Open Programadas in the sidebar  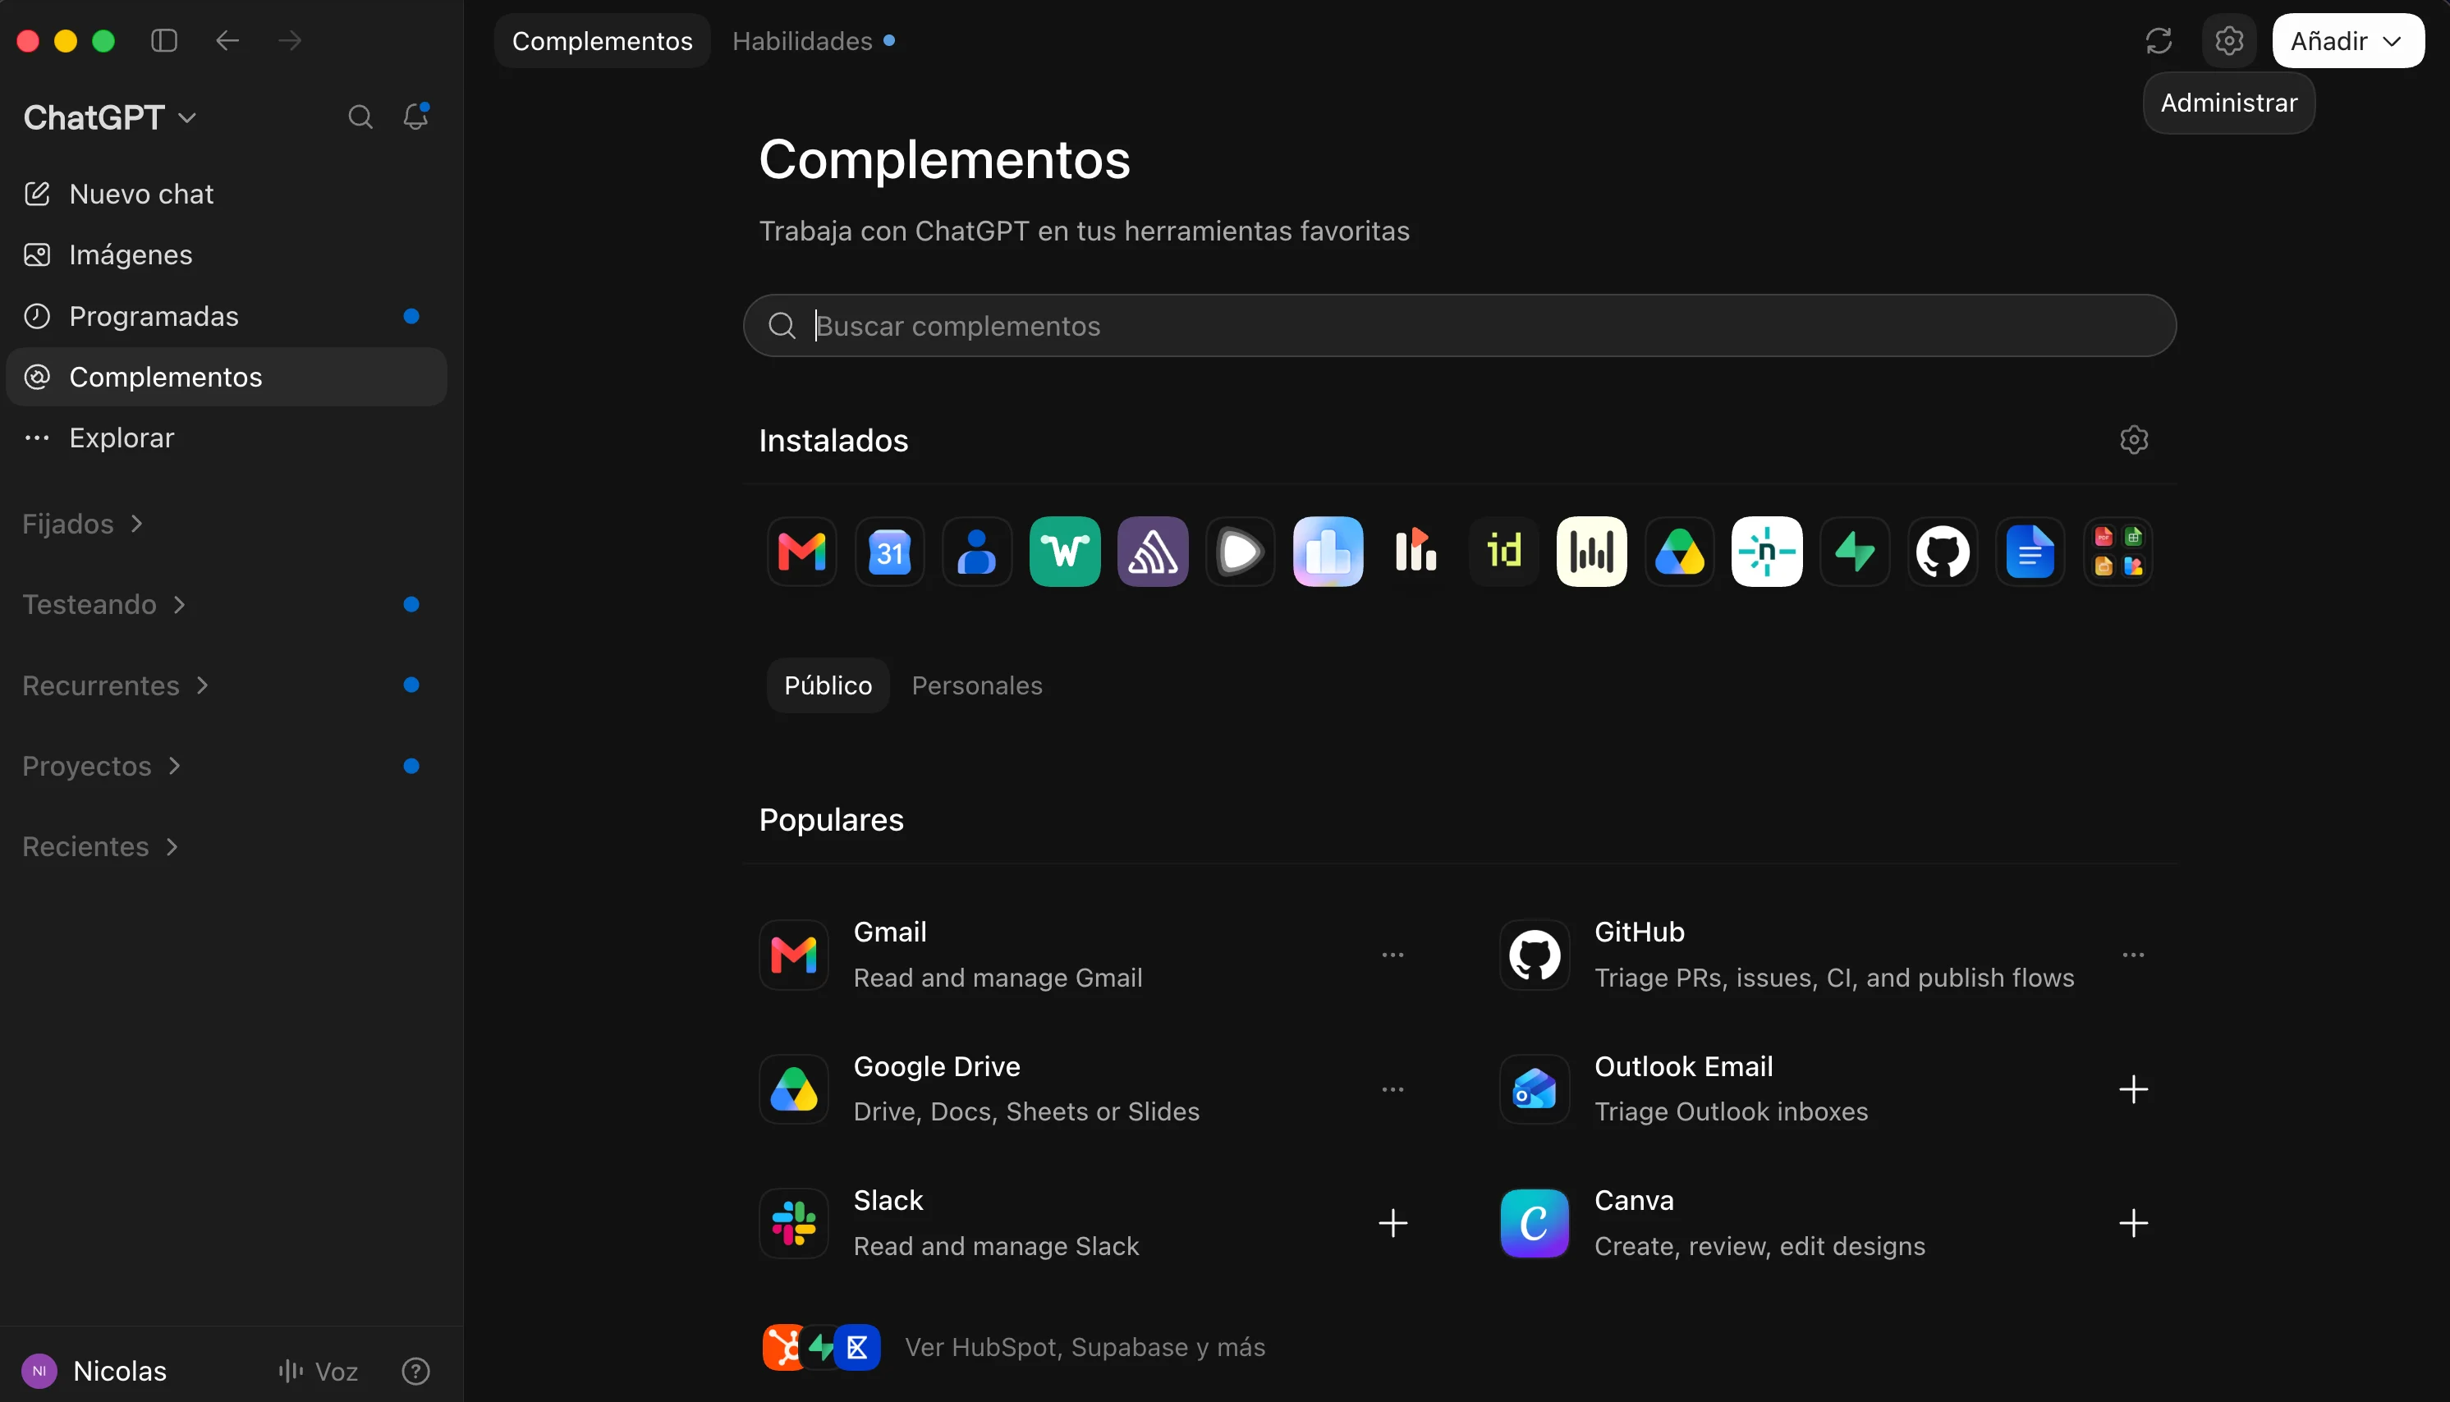pyautogui.click(x=227, y=317)
